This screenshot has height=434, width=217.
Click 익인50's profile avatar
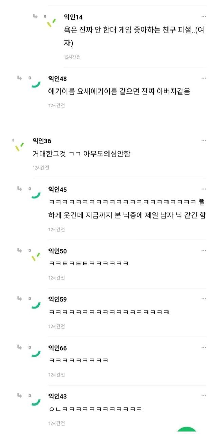click(35, 257)
